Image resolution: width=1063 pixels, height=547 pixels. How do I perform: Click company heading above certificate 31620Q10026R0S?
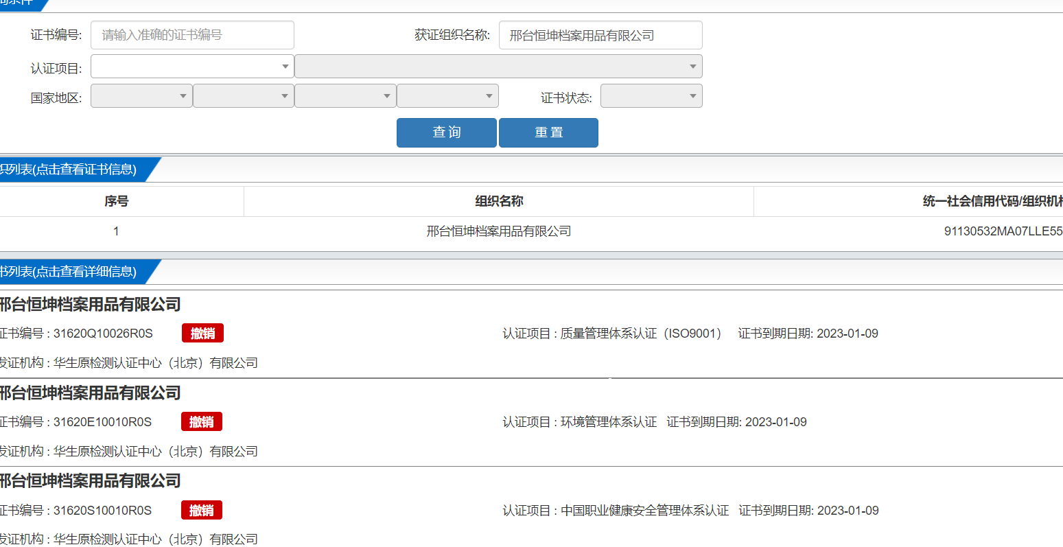pyautogui.click(x=90, y=305)
